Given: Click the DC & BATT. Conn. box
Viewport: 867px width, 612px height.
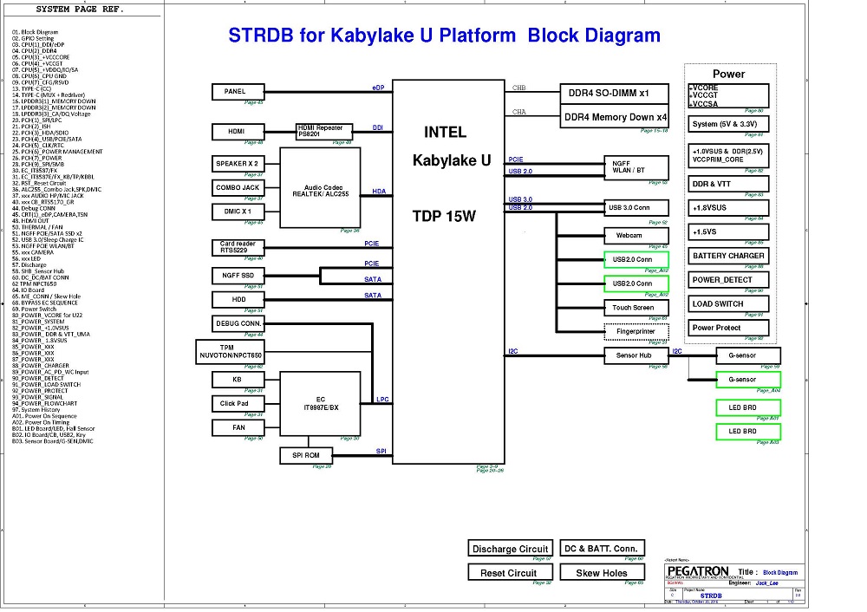Looking at the screenshot, I should [x=602, y=549].
